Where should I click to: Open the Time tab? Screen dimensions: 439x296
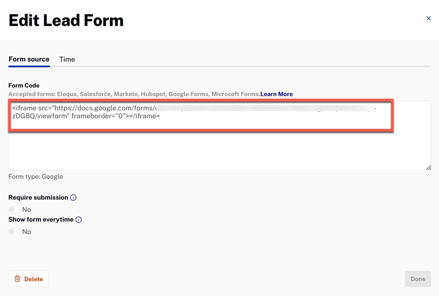[x=67, y=59]
